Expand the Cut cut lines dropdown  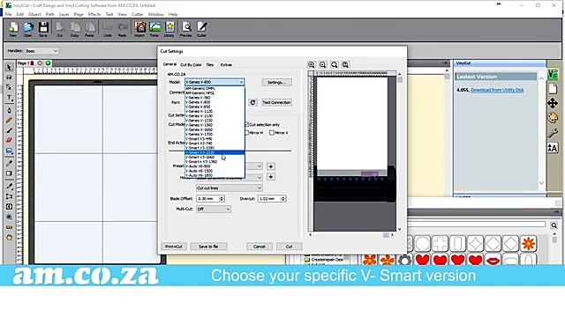pyautogui.click(x=230, y=188)
